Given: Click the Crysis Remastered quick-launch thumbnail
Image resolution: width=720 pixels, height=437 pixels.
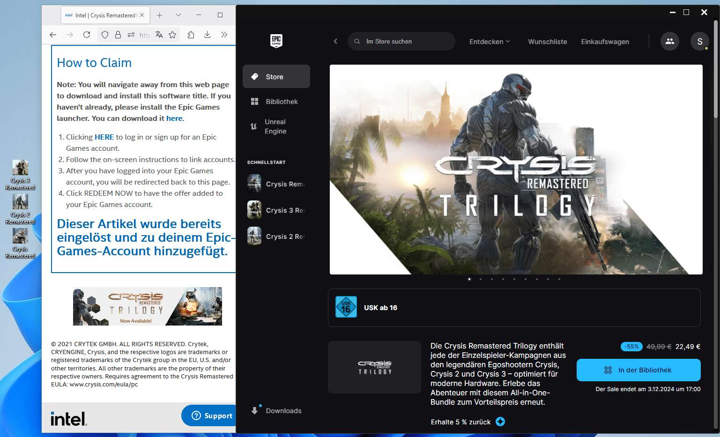Looking at the screenshot, I should 254,184.
